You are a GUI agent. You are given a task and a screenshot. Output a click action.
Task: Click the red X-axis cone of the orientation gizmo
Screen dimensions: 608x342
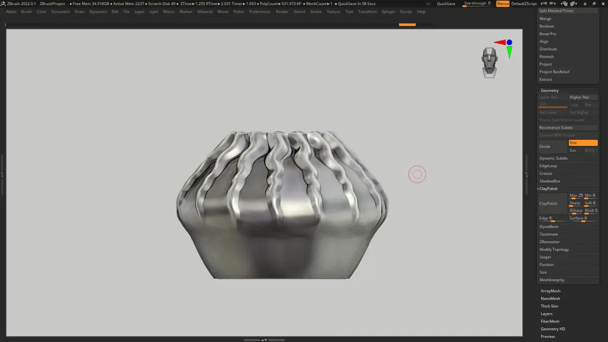pyautogui.click(x=500, y=43)
